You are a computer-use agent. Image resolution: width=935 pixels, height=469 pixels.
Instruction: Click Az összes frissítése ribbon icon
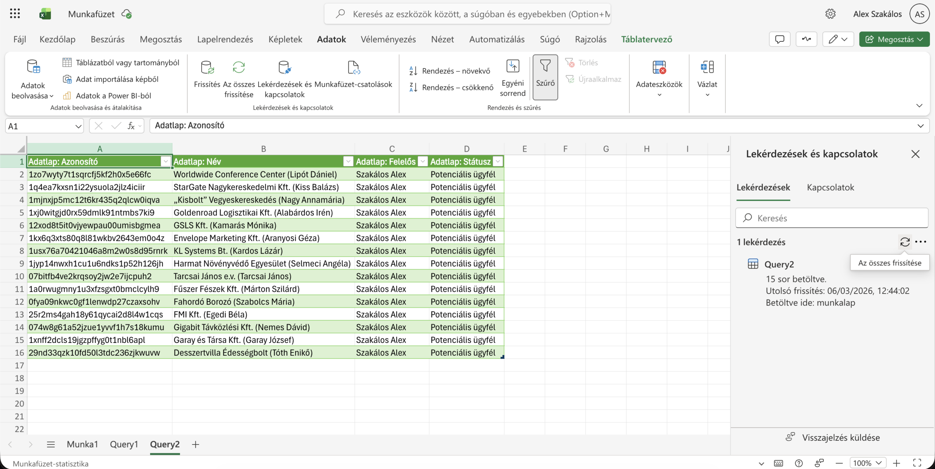(x=238, y=68)
